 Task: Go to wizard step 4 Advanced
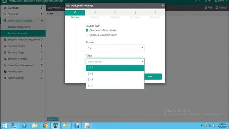(x=135, y=15)
